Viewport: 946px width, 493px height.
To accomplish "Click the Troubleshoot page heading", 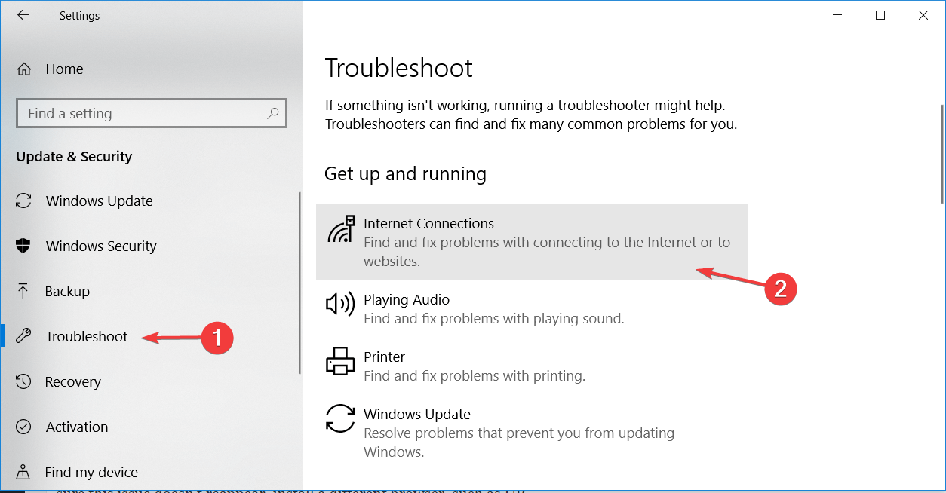I will (398, 68).
